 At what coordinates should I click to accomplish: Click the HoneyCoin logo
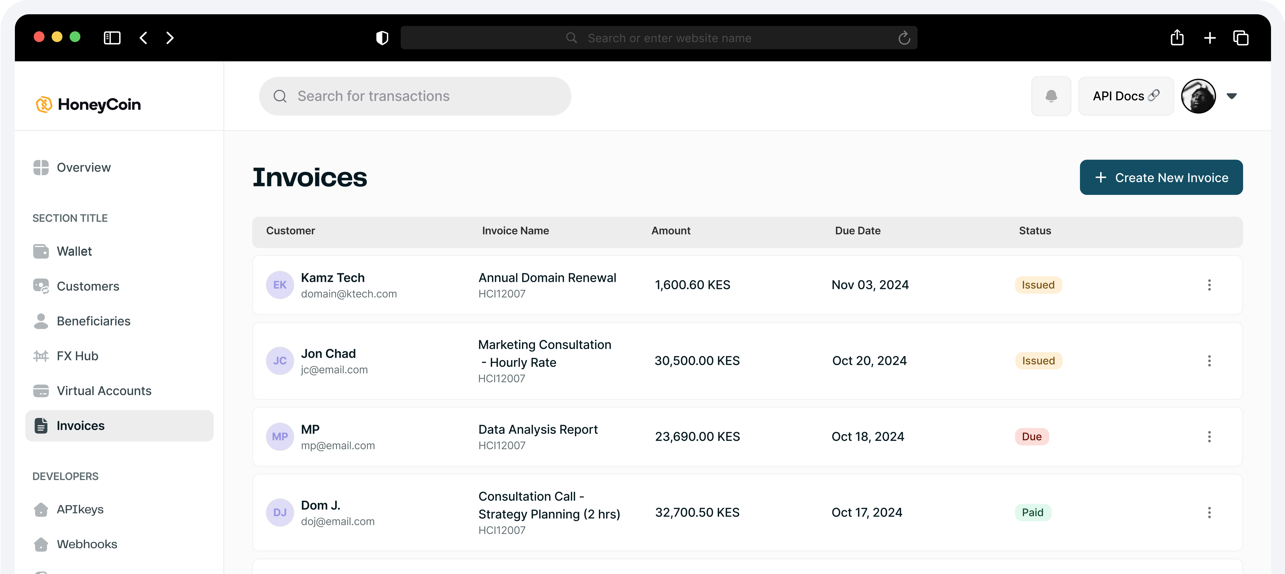pos(88,104)
